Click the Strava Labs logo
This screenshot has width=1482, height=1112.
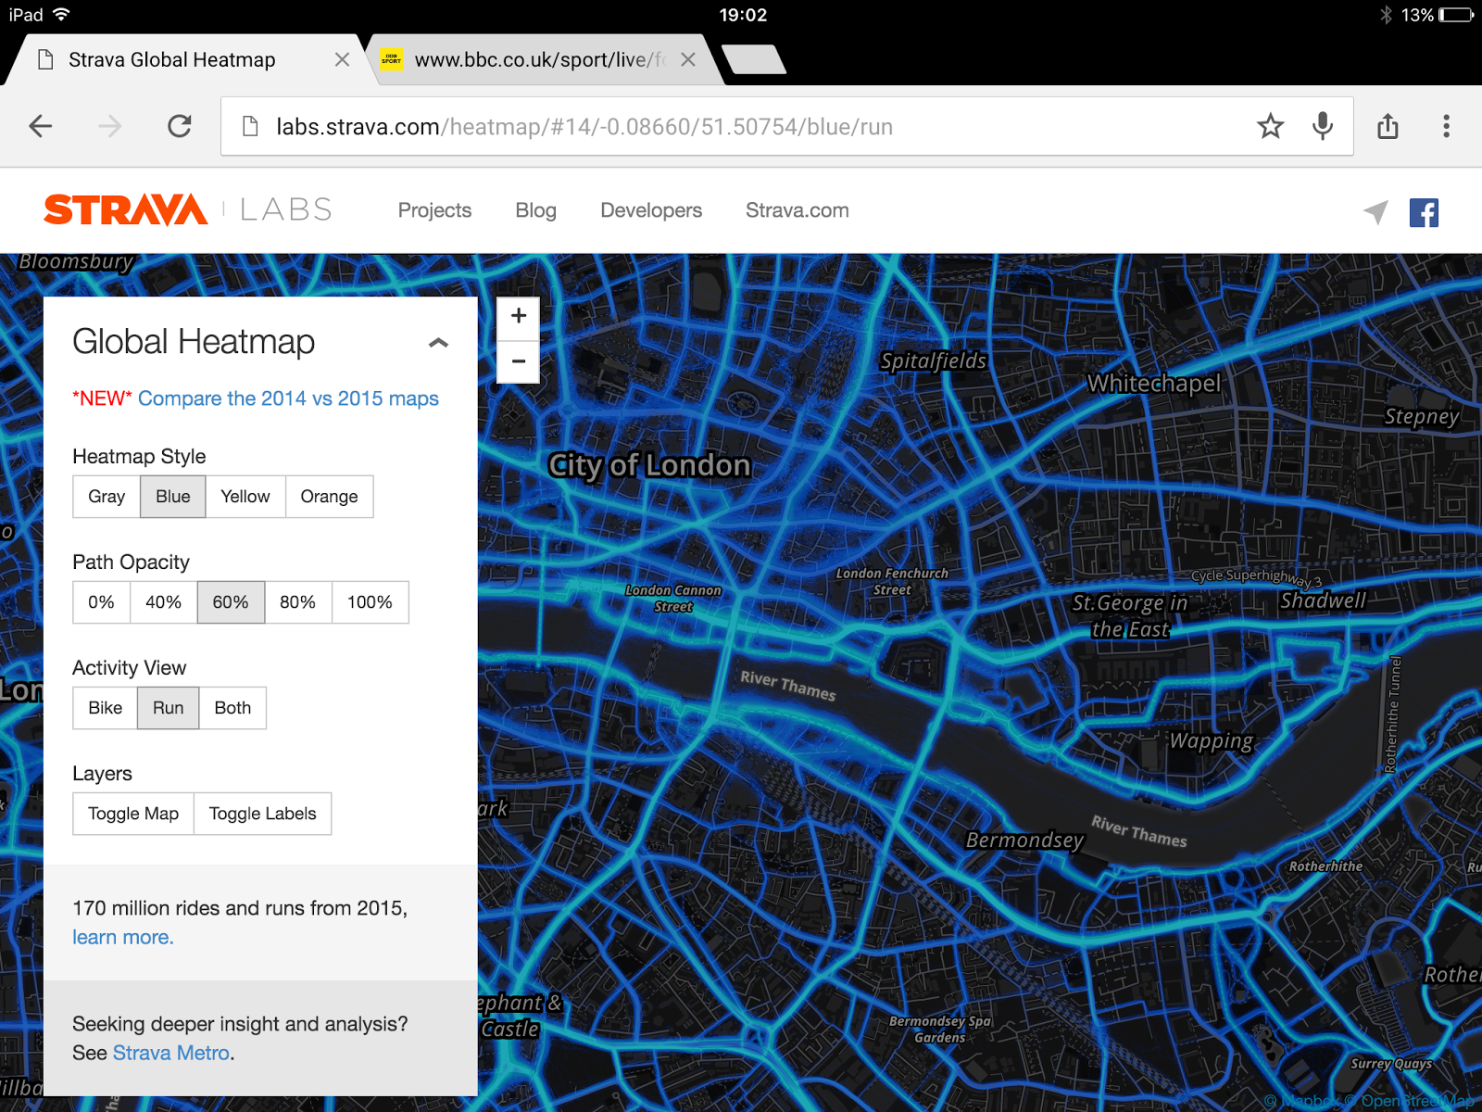125,209
